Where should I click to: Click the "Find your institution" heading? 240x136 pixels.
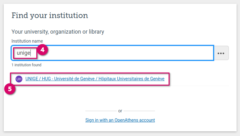click(x=50, y=15)
